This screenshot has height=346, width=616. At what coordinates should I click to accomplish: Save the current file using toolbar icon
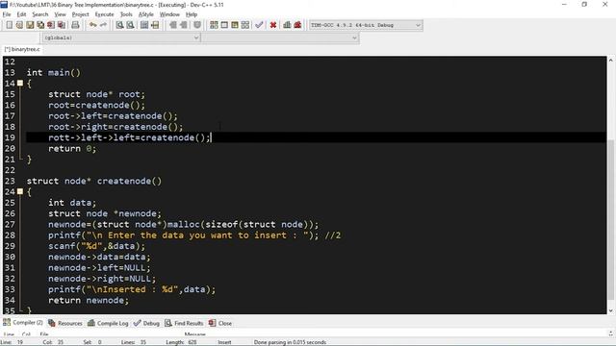tap(30, 25)
